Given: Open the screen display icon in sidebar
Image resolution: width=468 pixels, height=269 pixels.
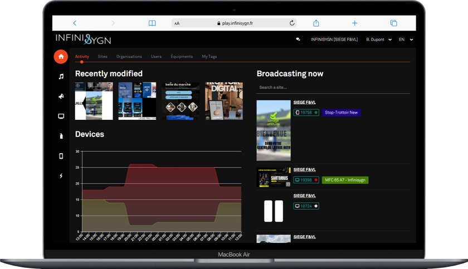Looking at the screenshot, I should (61, 116).
